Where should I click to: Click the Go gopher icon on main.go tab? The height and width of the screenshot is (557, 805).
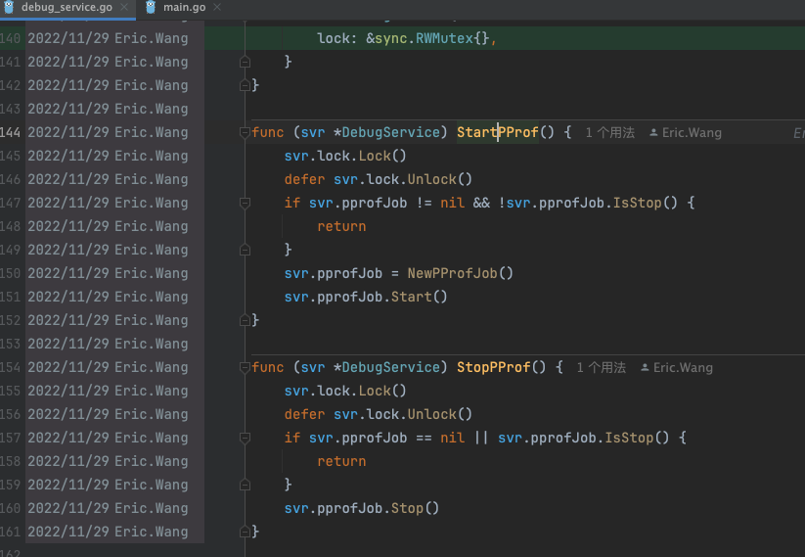(151, 7)
